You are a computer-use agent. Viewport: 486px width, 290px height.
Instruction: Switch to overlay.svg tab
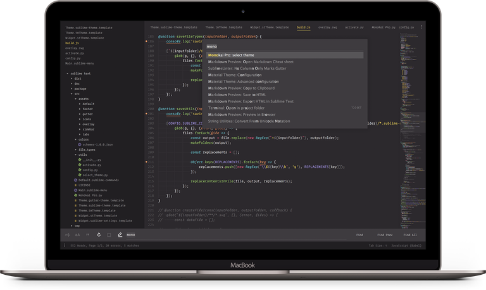pyautogui.click(x=328, y=27)
